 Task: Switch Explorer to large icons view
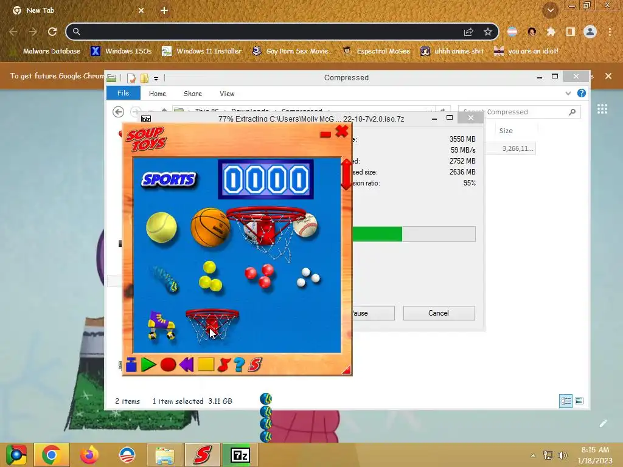[579, 401]
